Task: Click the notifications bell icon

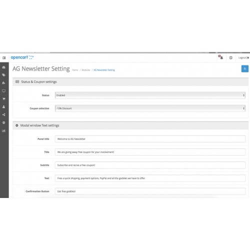Action: [x=221, y=57]
